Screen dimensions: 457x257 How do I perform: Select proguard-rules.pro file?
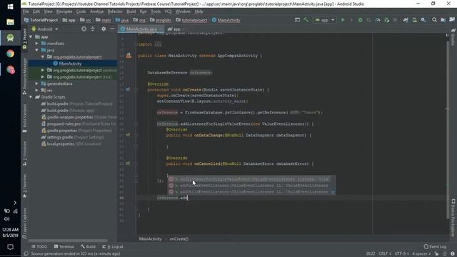(79, 124)
